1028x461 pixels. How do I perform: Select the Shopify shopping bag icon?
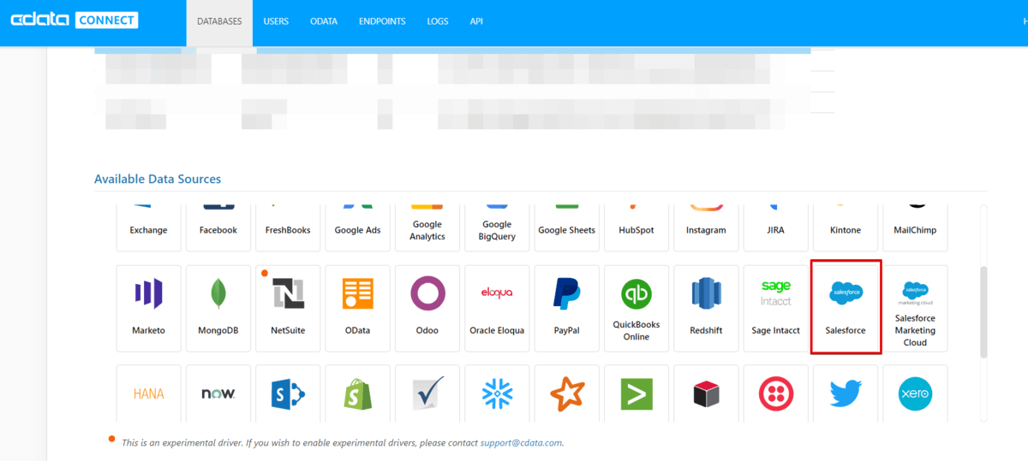(x=357, y=393)
